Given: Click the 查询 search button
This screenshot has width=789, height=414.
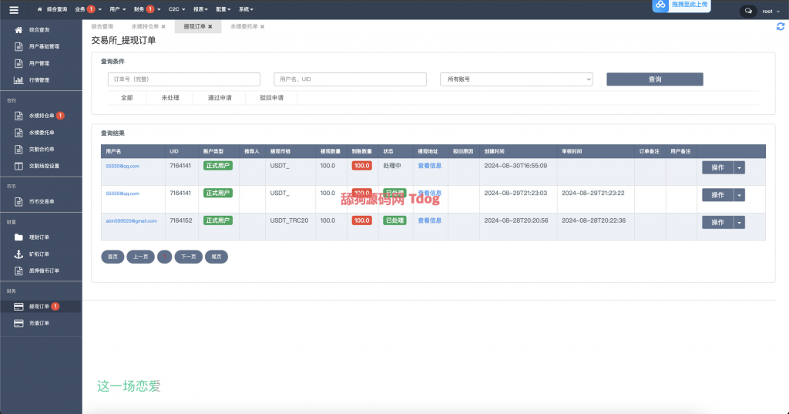Looking at the screenshot, I should tap(654, 79).
